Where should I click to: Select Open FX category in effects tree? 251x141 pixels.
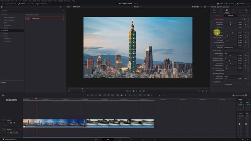pos(5,31)
